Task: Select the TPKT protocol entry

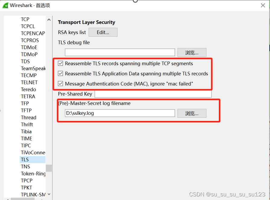Action: [x=26, y=187]
